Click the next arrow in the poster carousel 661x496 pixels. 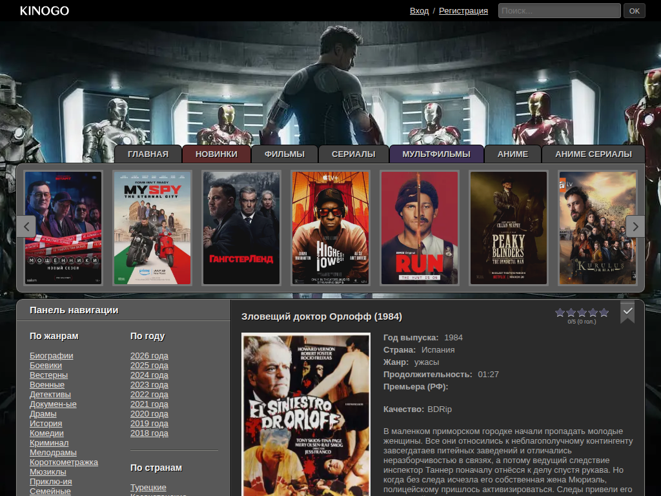click(635, 227)
